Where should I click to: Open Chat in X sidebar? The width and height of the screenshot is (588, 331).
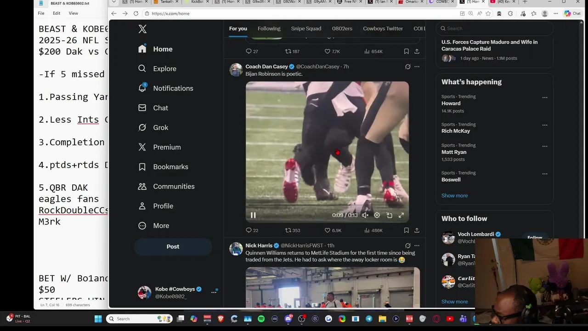pyautogui.click(x=153, y=108)
